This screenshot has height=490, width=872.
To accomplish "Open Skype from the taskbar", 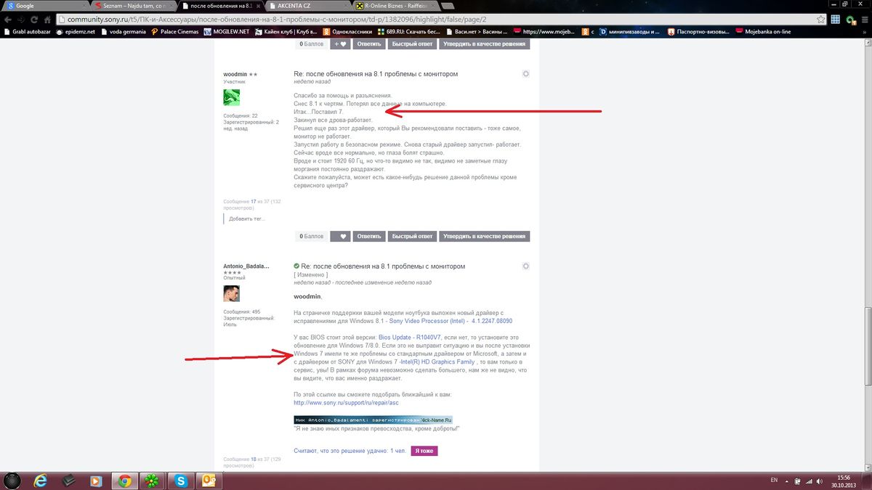I will [x=181, y=480].
